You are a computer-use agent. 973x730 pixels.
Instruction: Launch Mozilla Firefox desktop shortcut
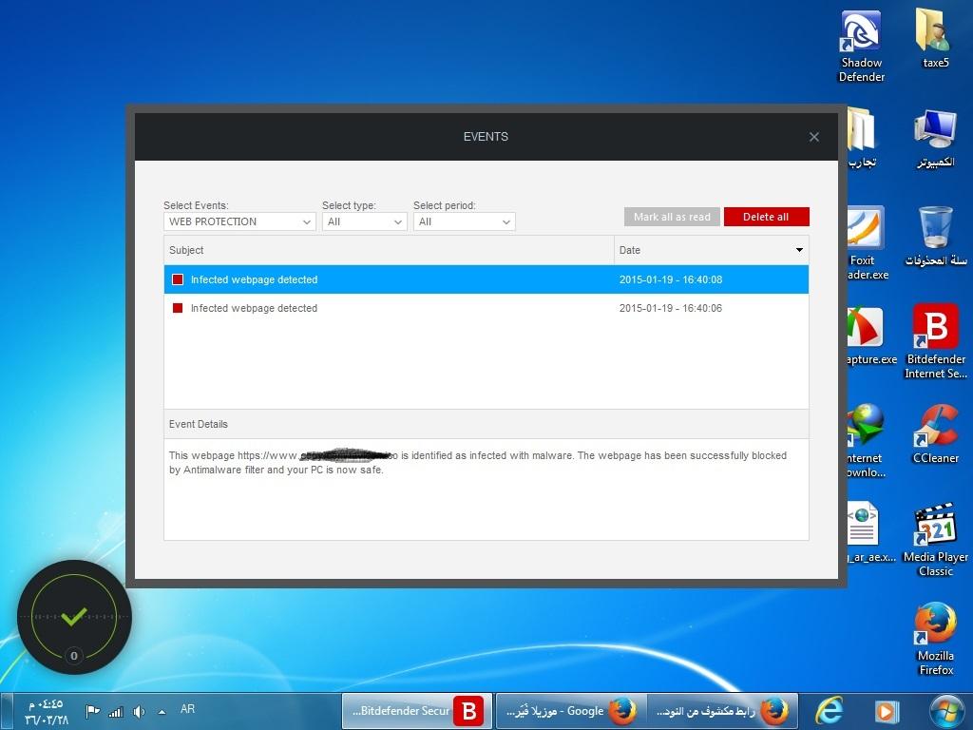[x=935, y=639]
